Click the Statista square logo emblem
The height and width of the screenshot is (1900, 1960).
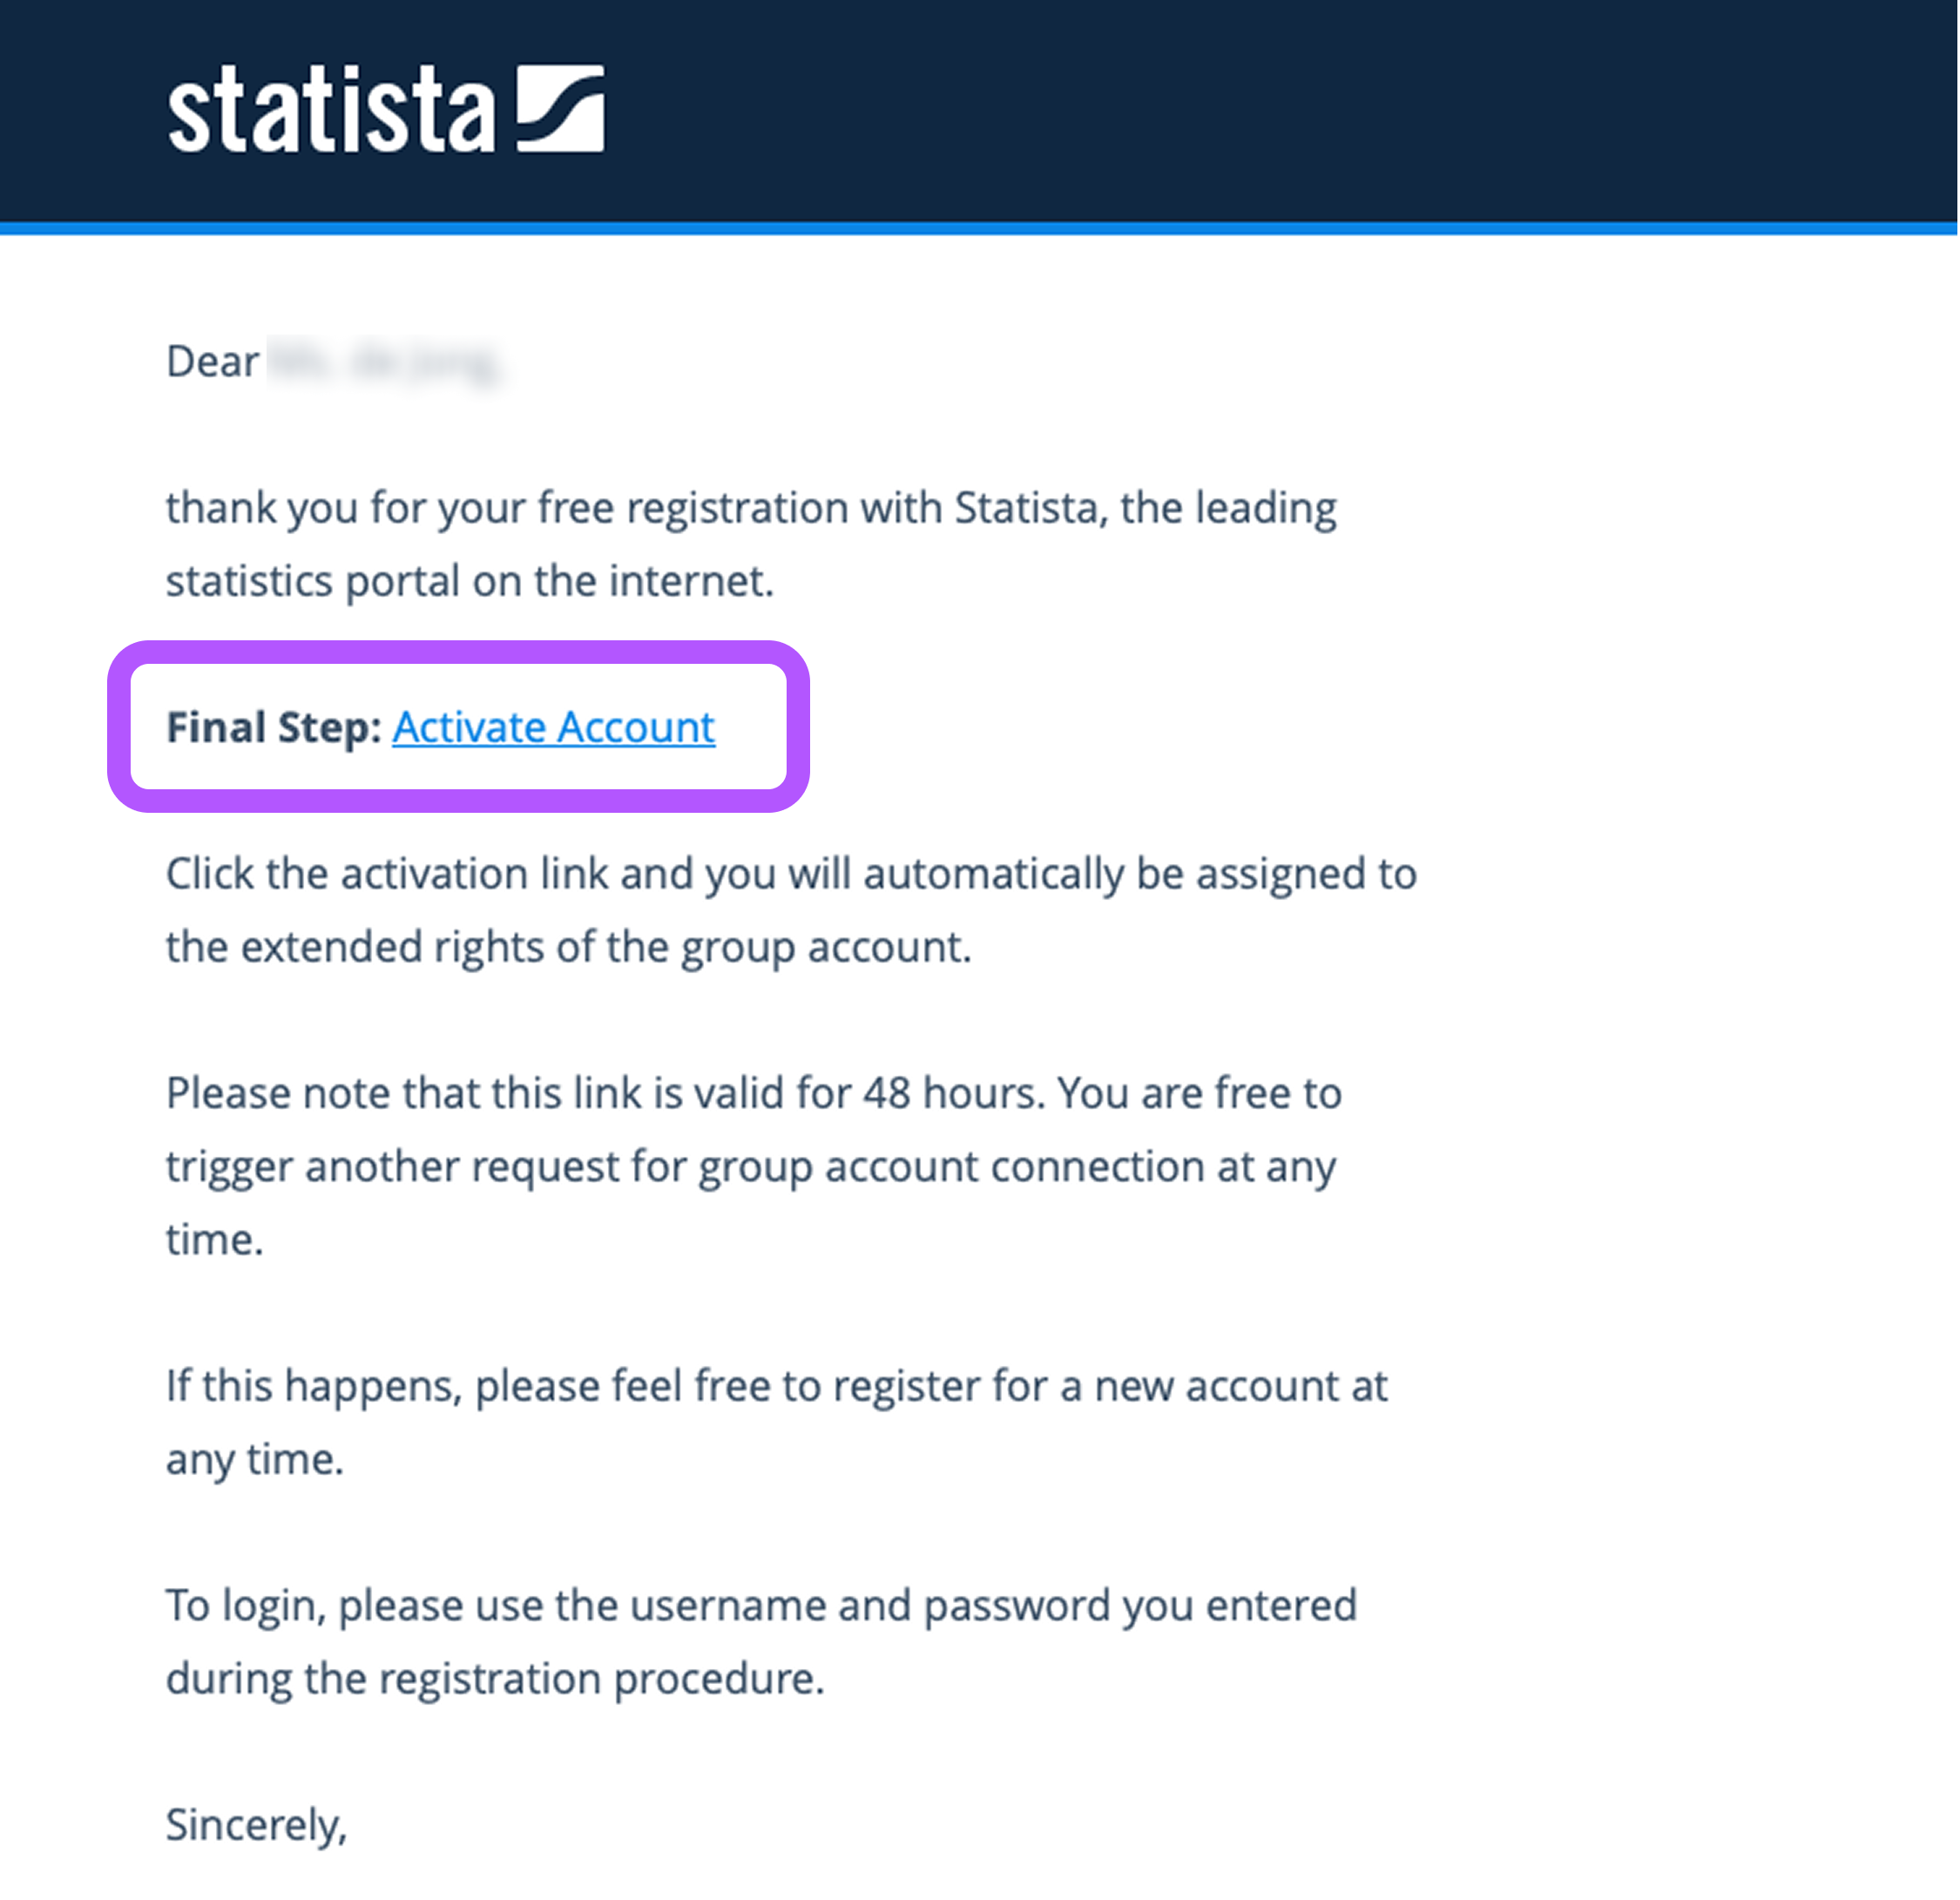point(560,109)
